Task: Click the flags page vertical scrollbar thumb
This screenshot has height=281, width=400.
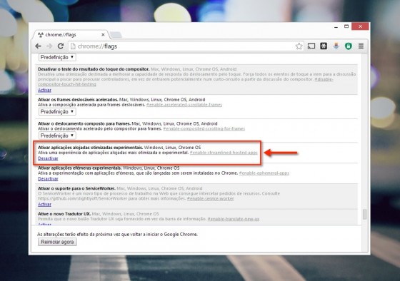Action: point(365,214)
